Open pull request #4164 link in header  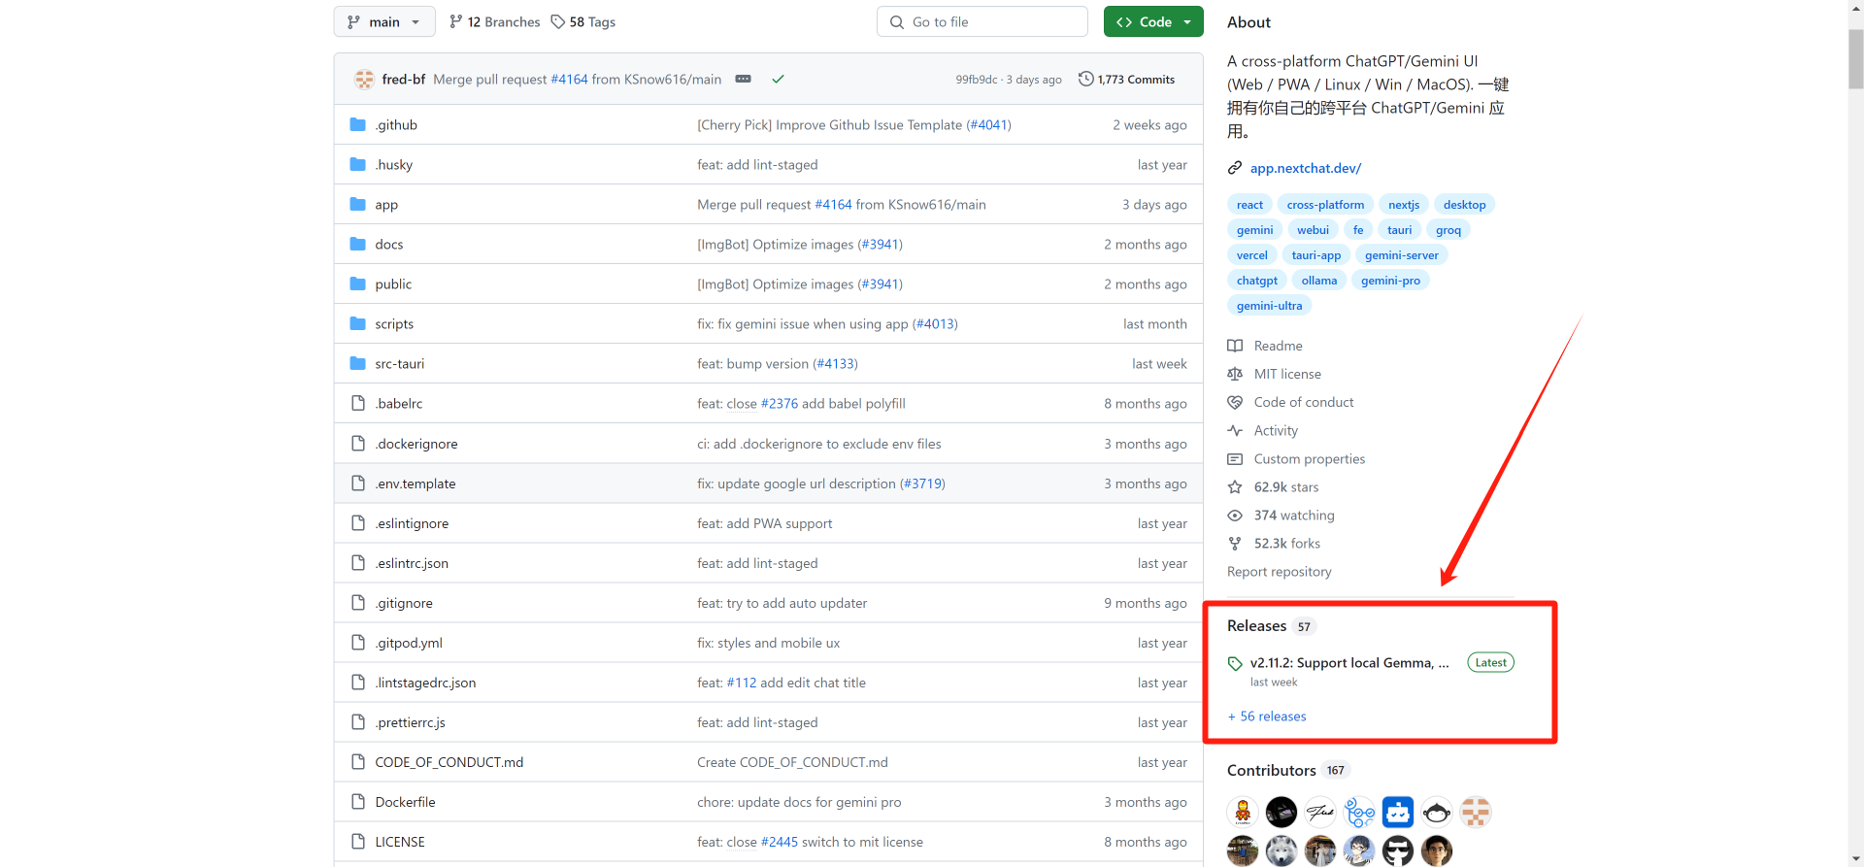[x=569, y=79]
